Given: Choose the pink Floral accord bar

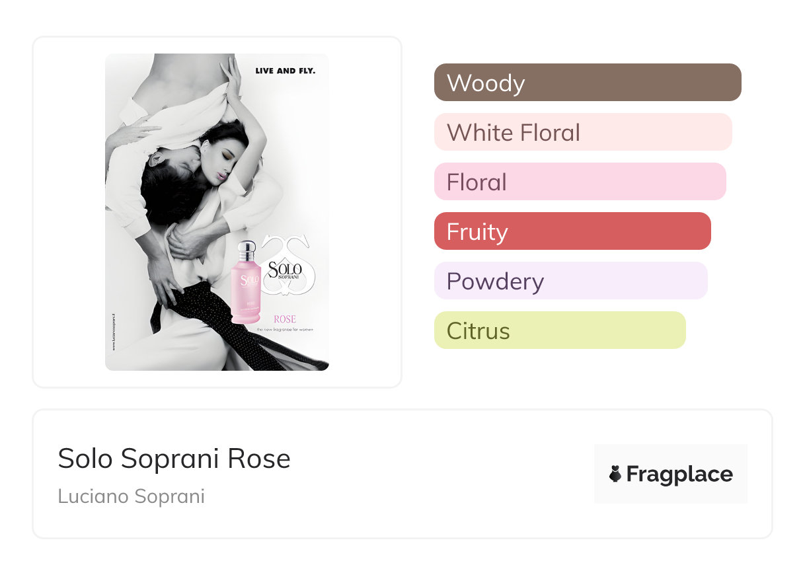Looking at the screenshot, I should point(580,182).
